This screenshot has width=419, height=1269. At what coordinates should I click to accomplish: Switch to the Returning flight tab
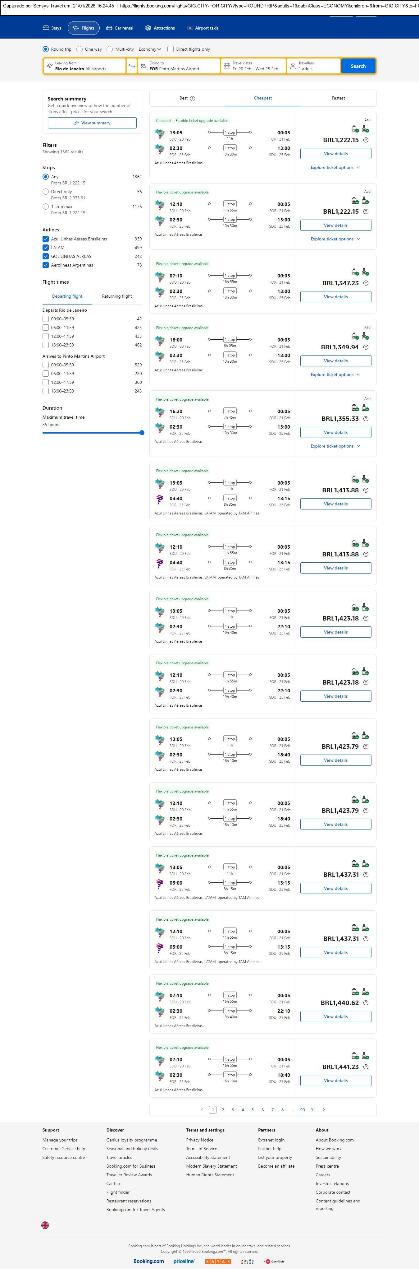(116, 296)
